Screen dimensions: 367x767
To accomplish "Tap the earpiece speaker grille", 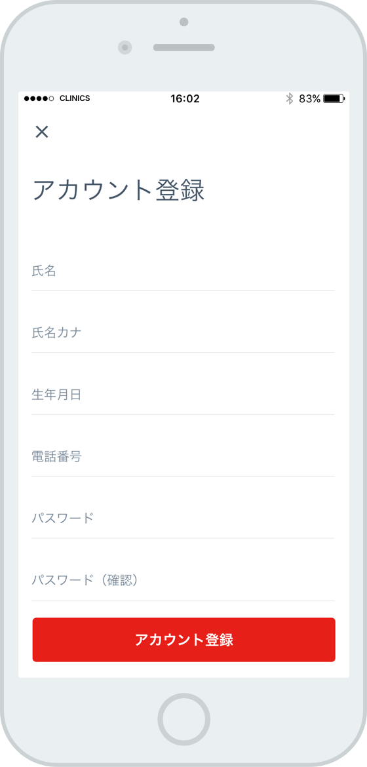I will (x=184, y=47).
